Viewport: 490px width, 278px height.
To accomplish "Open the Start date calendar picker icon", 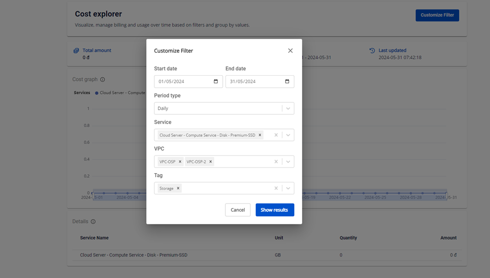I will (216, 81).
